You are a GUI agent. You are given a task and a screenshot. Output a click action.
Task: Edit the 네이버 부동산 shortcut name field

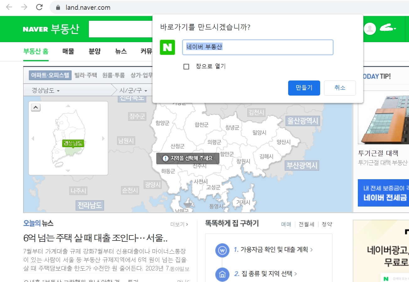[x=258, y=47]
